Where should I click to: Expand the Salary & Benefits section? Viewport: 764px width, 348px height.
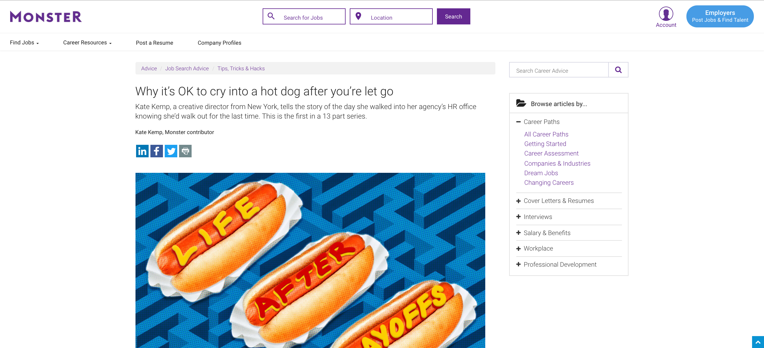543,233
